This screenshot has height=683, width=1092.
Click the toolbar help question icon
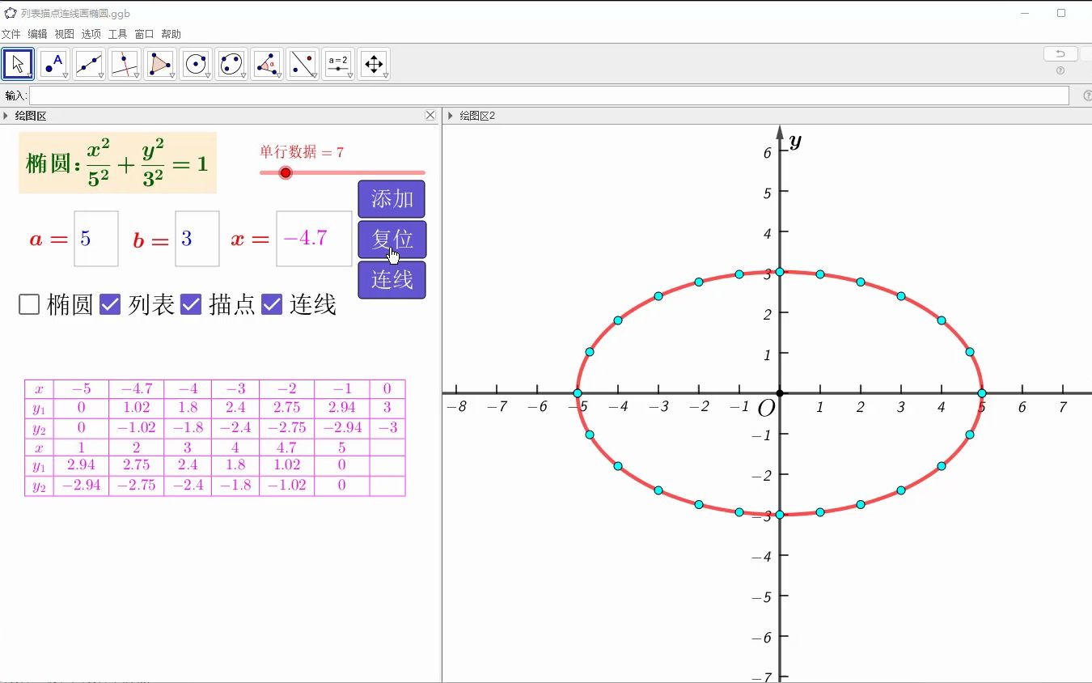click(1060, 70)
